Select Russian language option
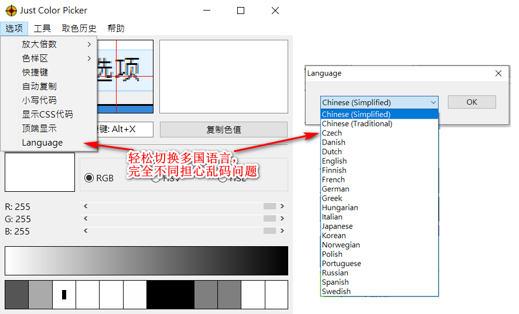The width and height of the screenshot is (519, 314). [x=380, y=273]
